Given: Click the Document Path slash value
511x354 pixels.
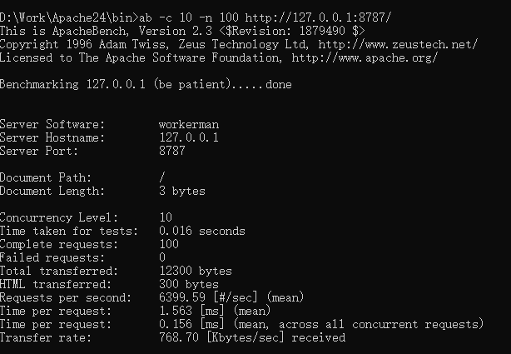Looking at the screenshot, I should pyautogui.click(x=162, y=177).
